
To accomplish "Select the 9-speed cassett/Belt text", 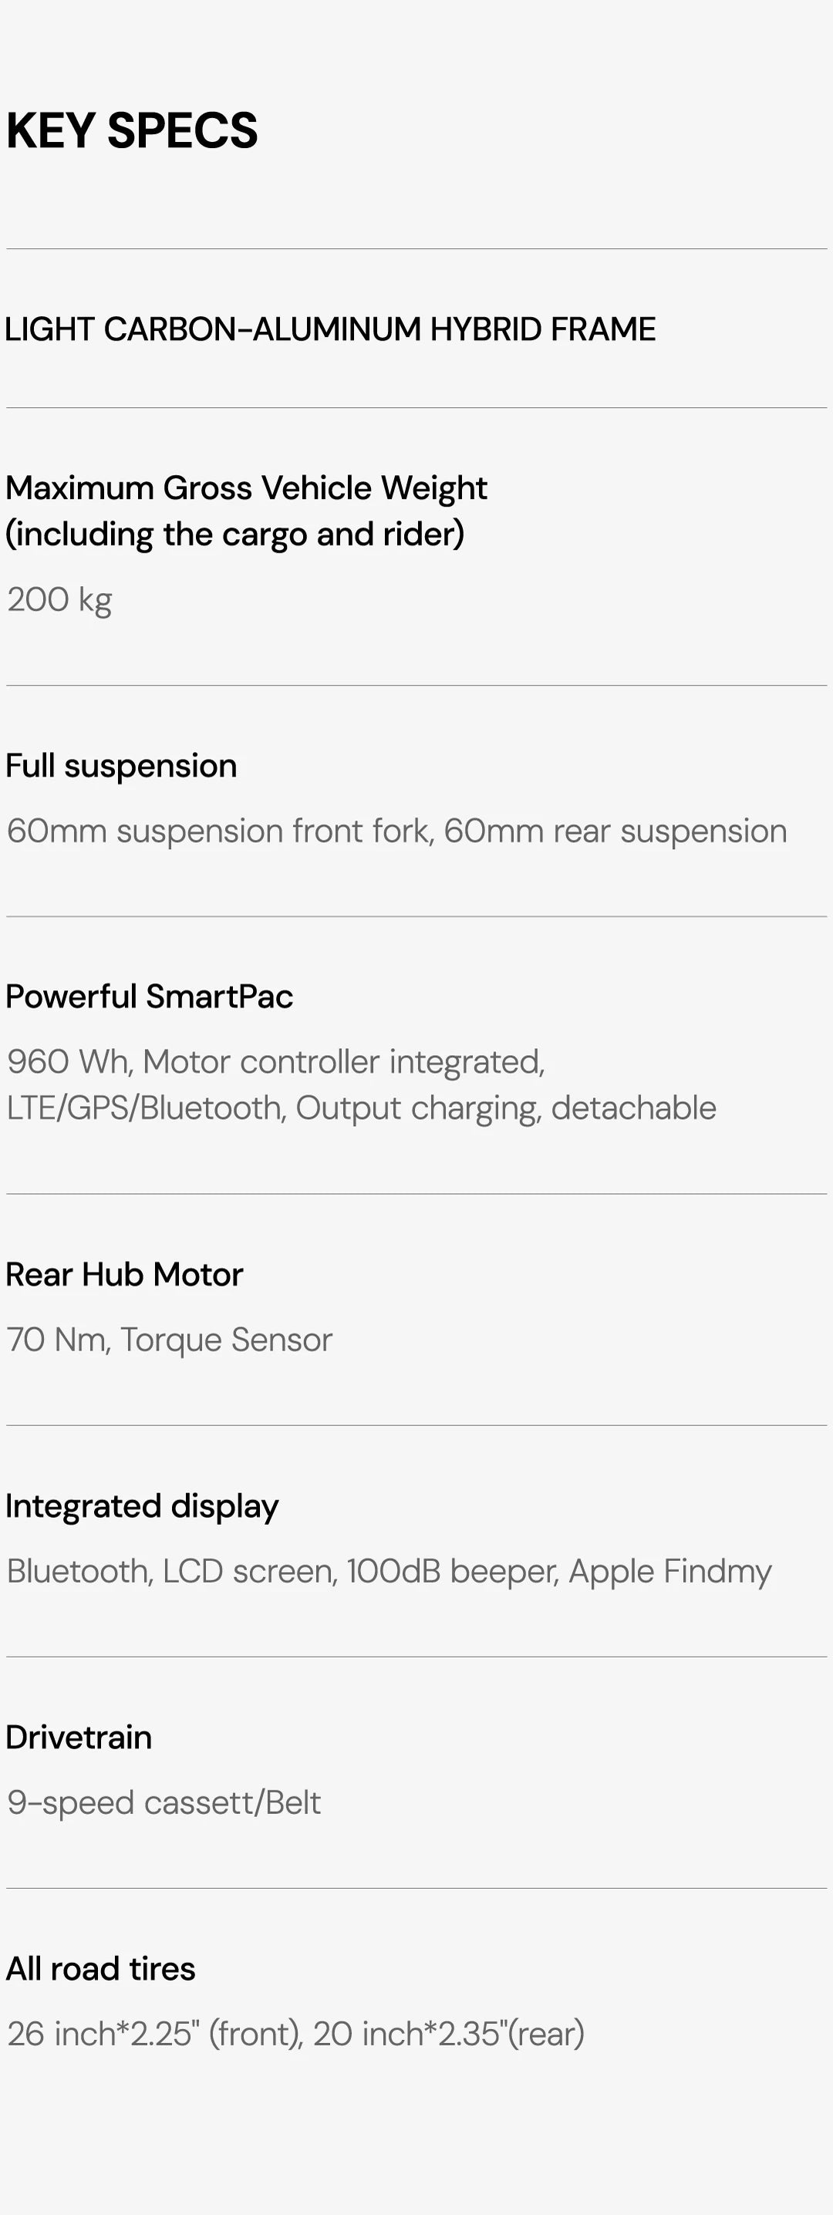I will [164, 1802].
